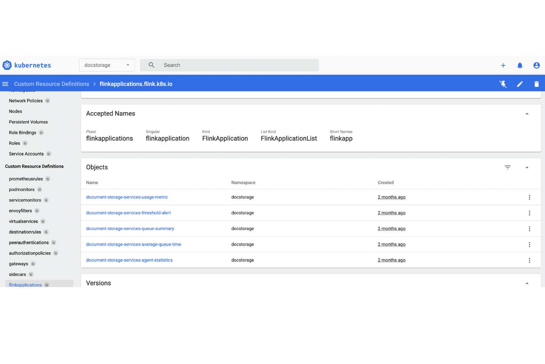Select servicemonitors in sidebar
The image size is (545, 364).
pos(25,200)
